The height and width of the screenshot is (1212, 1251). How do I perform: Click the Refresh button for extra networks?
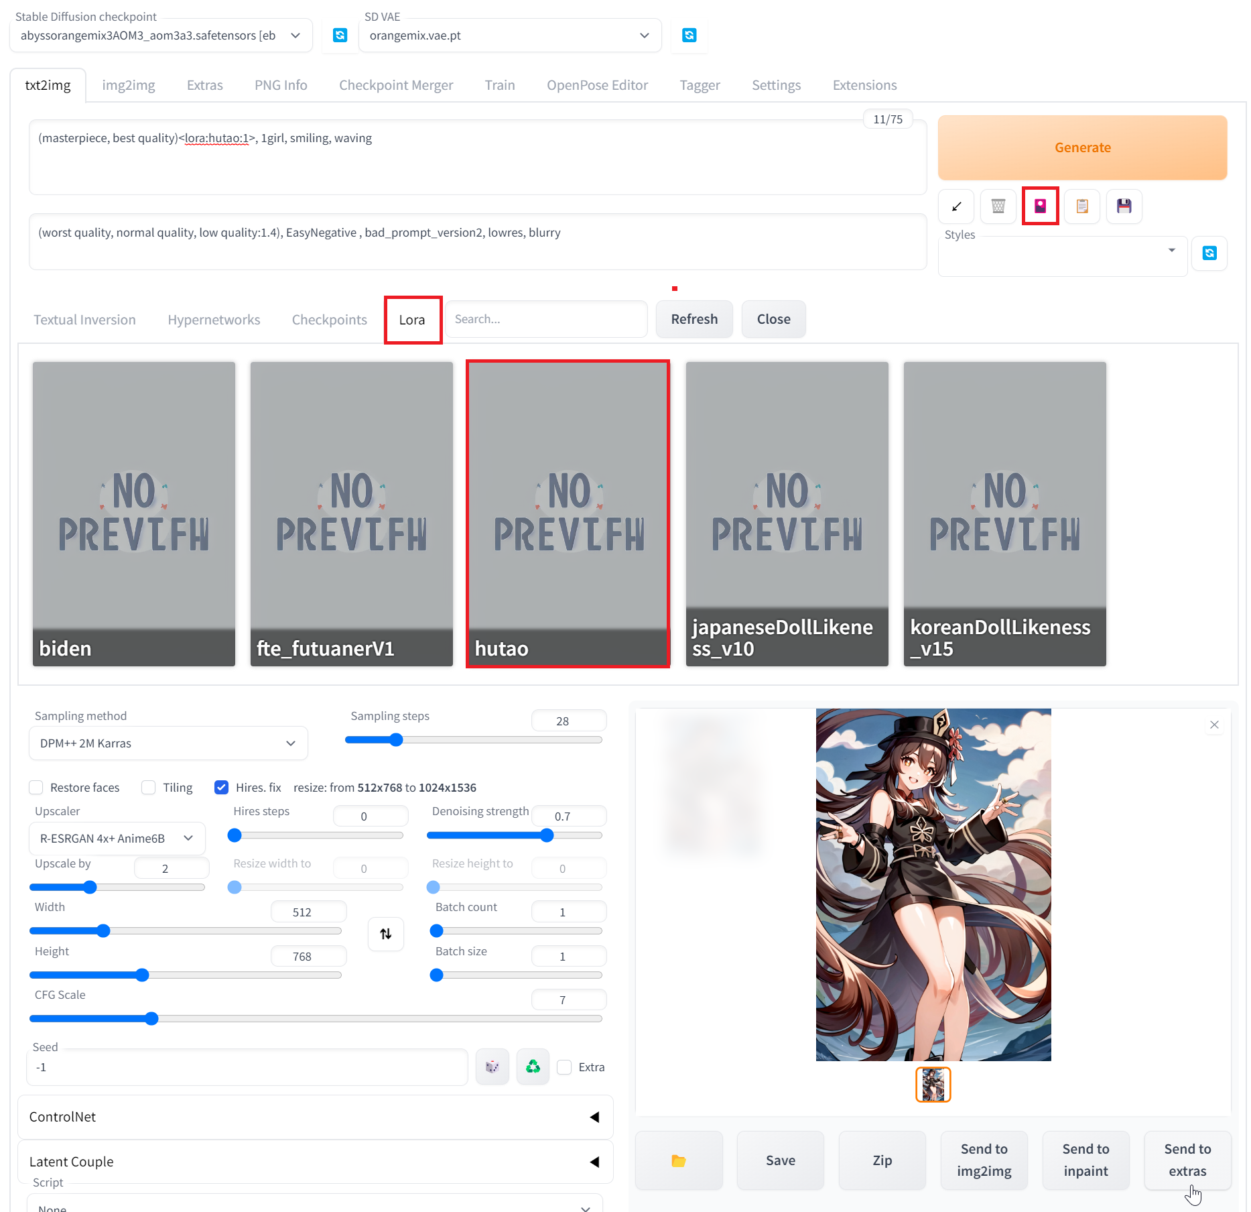[694, 319]
